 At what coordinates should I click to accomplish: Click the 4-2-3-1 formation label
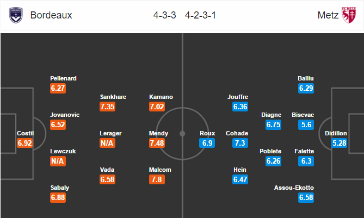coord(200,15)
